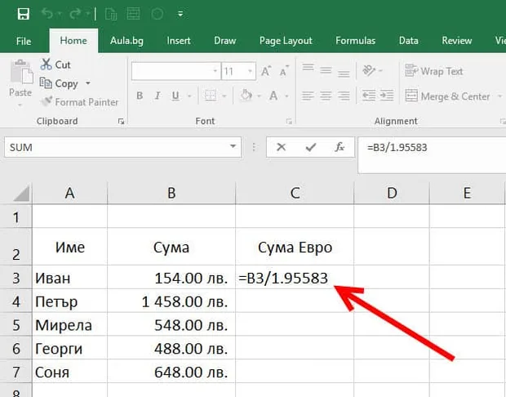Open the fill color bucket dropdown arrow
506x397 pixels.
pyautogui.click(x=259, y=96)
